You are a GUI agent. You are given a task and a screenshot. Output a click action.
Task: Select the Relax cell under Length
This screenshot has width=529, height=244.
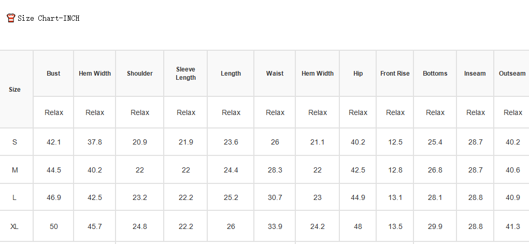point(231,112)
